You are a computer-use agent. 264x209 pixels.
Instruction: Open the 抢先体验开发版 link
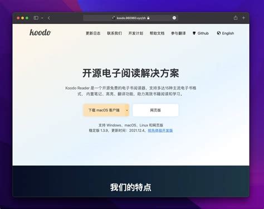[160, 130]
